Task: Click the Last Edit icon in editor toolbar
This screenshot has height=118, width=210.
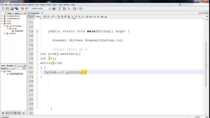Action: [x=45, y=17]
